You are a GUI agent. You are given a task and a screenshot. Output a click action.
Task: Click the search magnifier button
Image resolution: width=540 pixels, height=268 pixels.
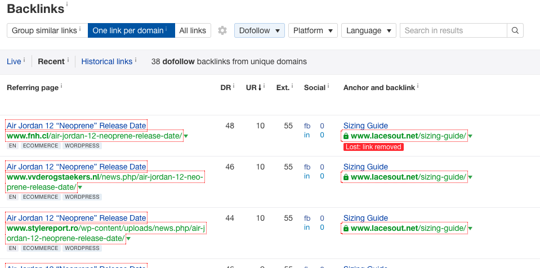coord(515,30)
